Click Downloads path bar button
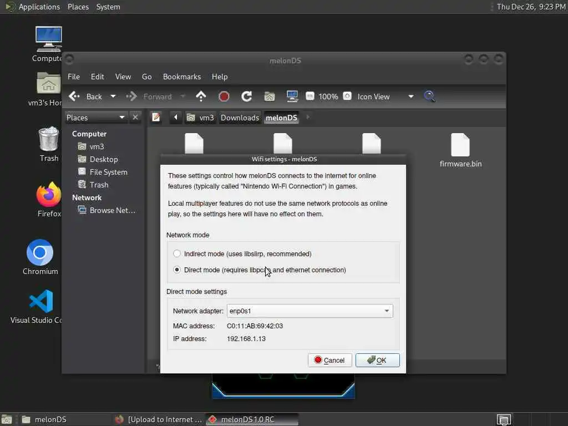This screenshot has height=426, width=568. point(240,118)
